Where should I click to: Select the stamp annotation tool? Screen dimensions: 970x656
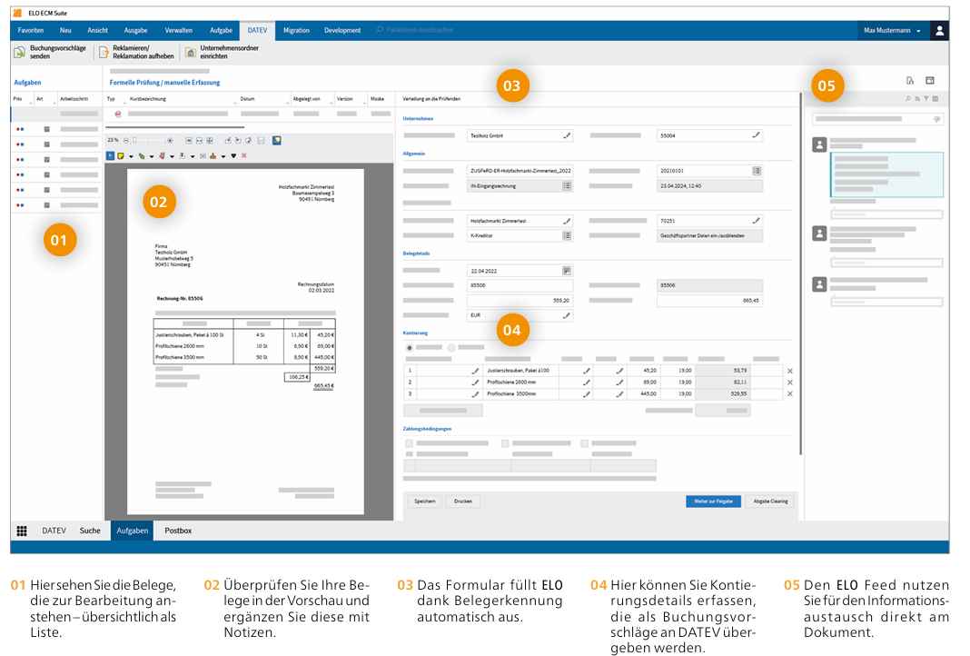pos(213,156)
